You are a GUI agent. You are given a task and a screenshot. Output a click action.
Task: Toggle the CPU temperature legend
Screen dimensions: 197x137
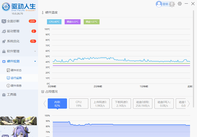pyautogui.click(x=55, y=22)
